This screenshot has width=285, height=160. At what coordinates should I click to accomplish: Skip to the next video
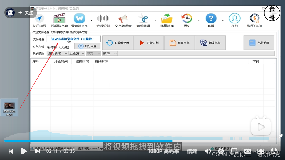click(x=37, y=151)
